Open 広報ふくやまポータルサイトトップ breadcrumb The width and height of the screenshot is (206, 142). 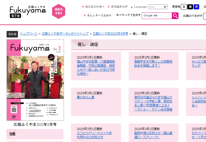65,34
